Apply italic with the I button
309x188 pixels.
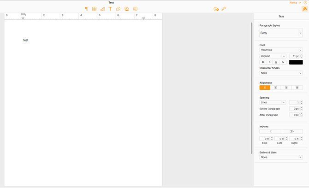269,62
